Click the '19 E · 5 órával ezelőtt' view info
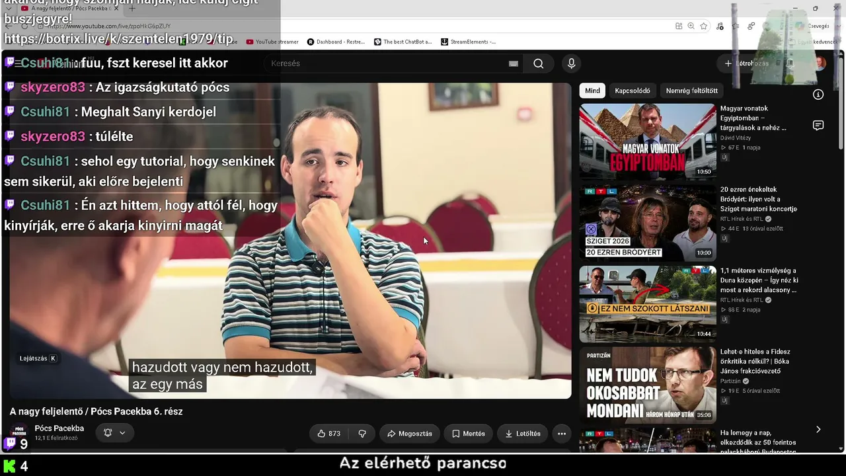846x476 pixels. [750, 391]
